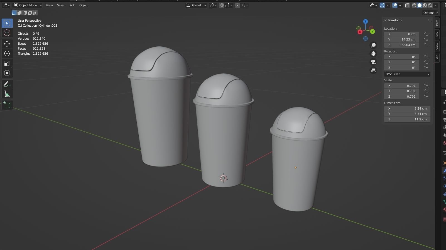Toggle X-ray view
This screenshot has width=446, height=250.
(x=407, y=5)
